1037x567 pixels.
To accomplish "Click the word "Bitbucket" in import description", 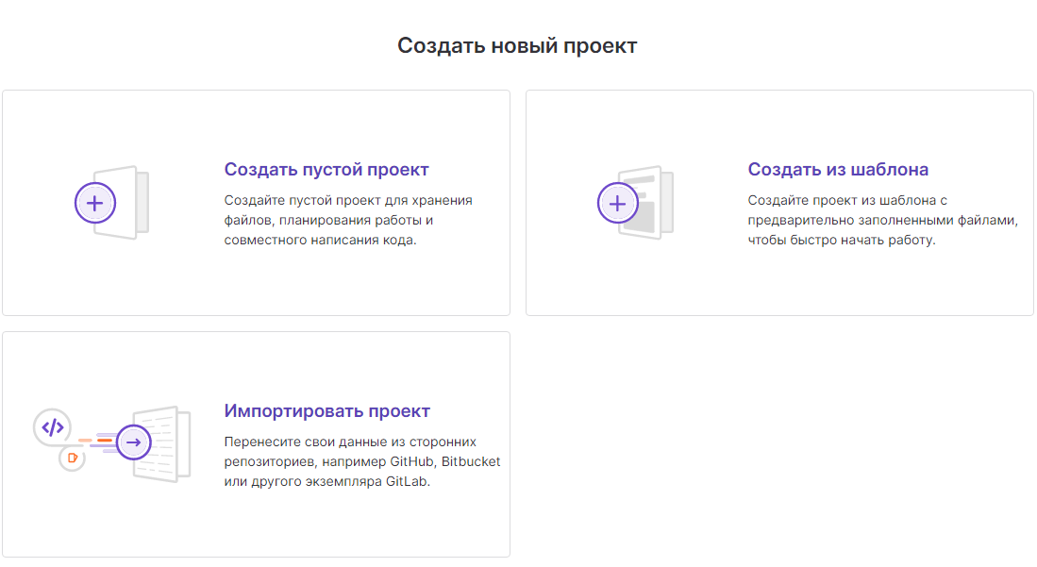I will [470, 461].
